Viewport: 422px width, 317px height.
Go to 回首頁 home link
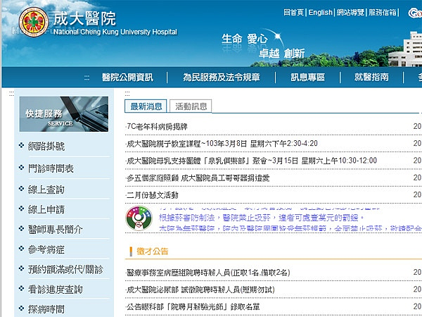pyautogui.click(x=293, y=13)
